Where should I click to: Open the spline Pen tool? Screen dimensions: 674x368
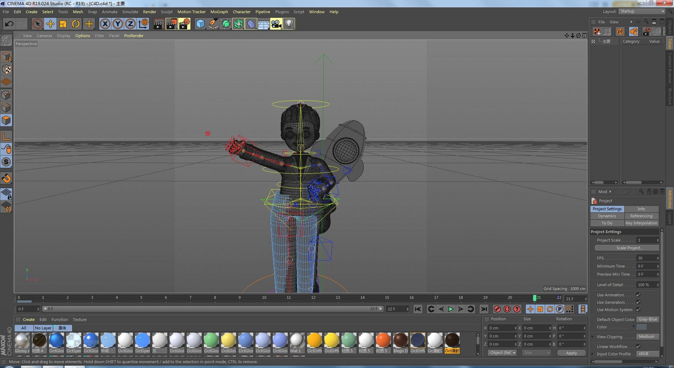[213, 24]
